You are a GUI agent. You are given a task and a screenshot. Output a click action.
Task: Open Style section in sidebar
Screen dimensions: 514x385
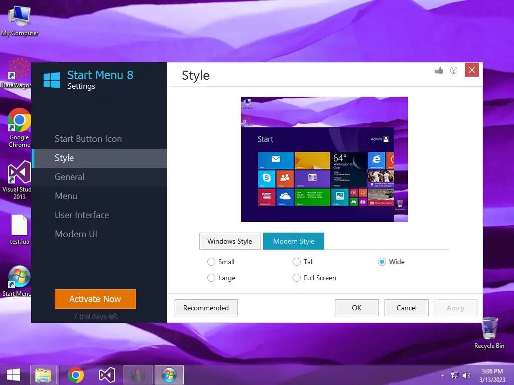(x=99, y=158)
